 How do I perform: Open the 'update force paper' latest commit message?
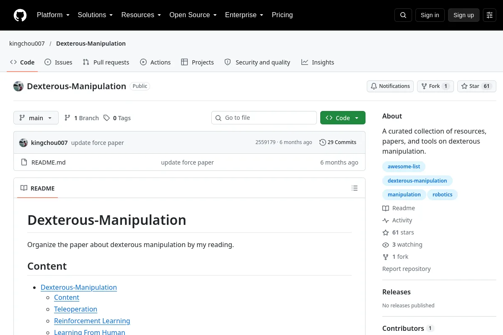98,143
